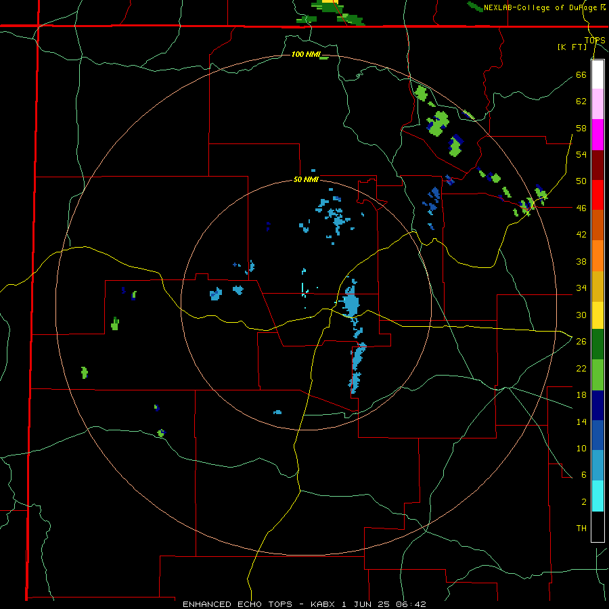The image size is (609, 609).
Task: Click the legend value 2
Action: [x=584, y=501]
